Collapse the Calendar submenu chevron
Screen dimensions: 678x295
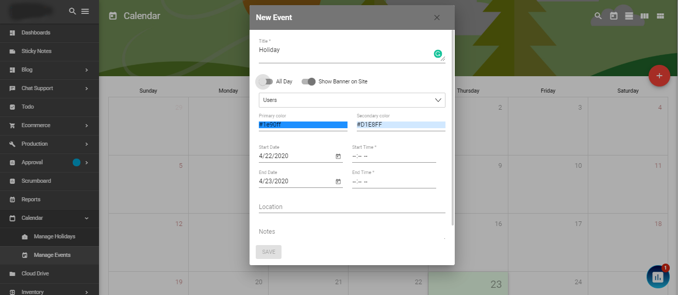point(87,218)
